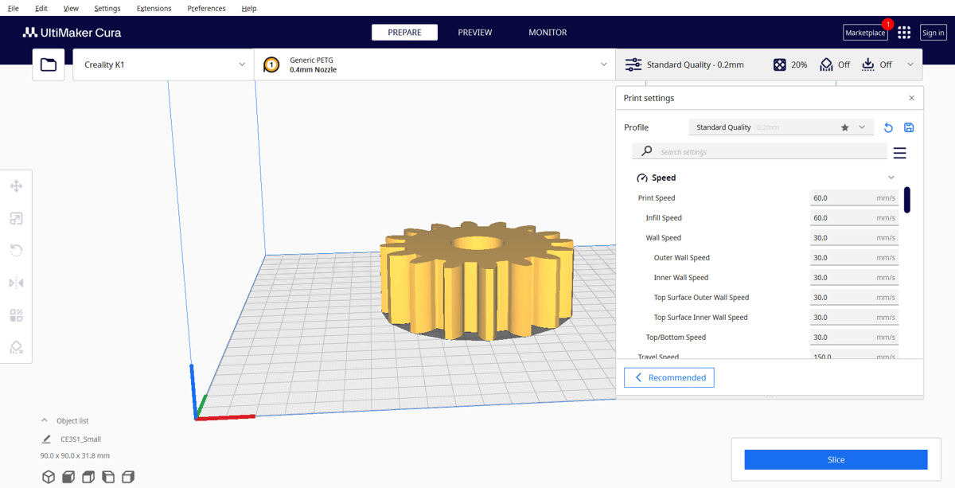Expand the Generic PETG material selector
The height and width of the screenshot is (488, 955).
pos(435,64)
